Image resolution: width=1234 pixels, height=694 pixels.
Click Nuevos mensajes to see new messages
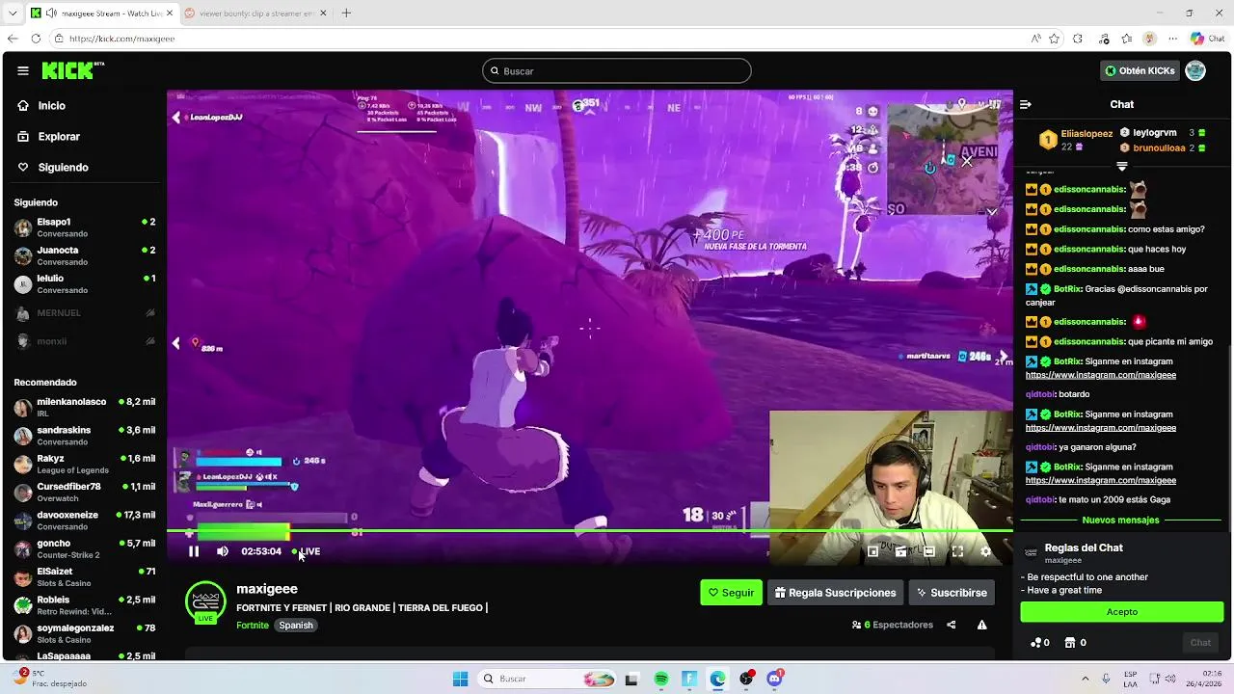1120,520
